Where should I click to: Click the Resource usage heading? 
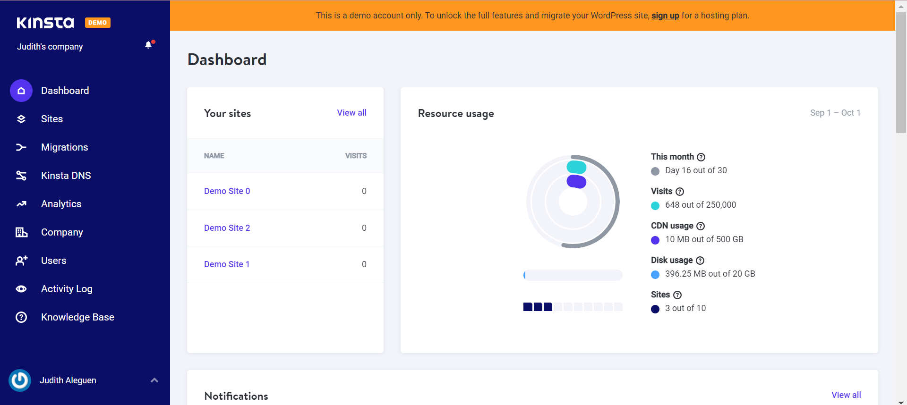click(x=456, y=114)
